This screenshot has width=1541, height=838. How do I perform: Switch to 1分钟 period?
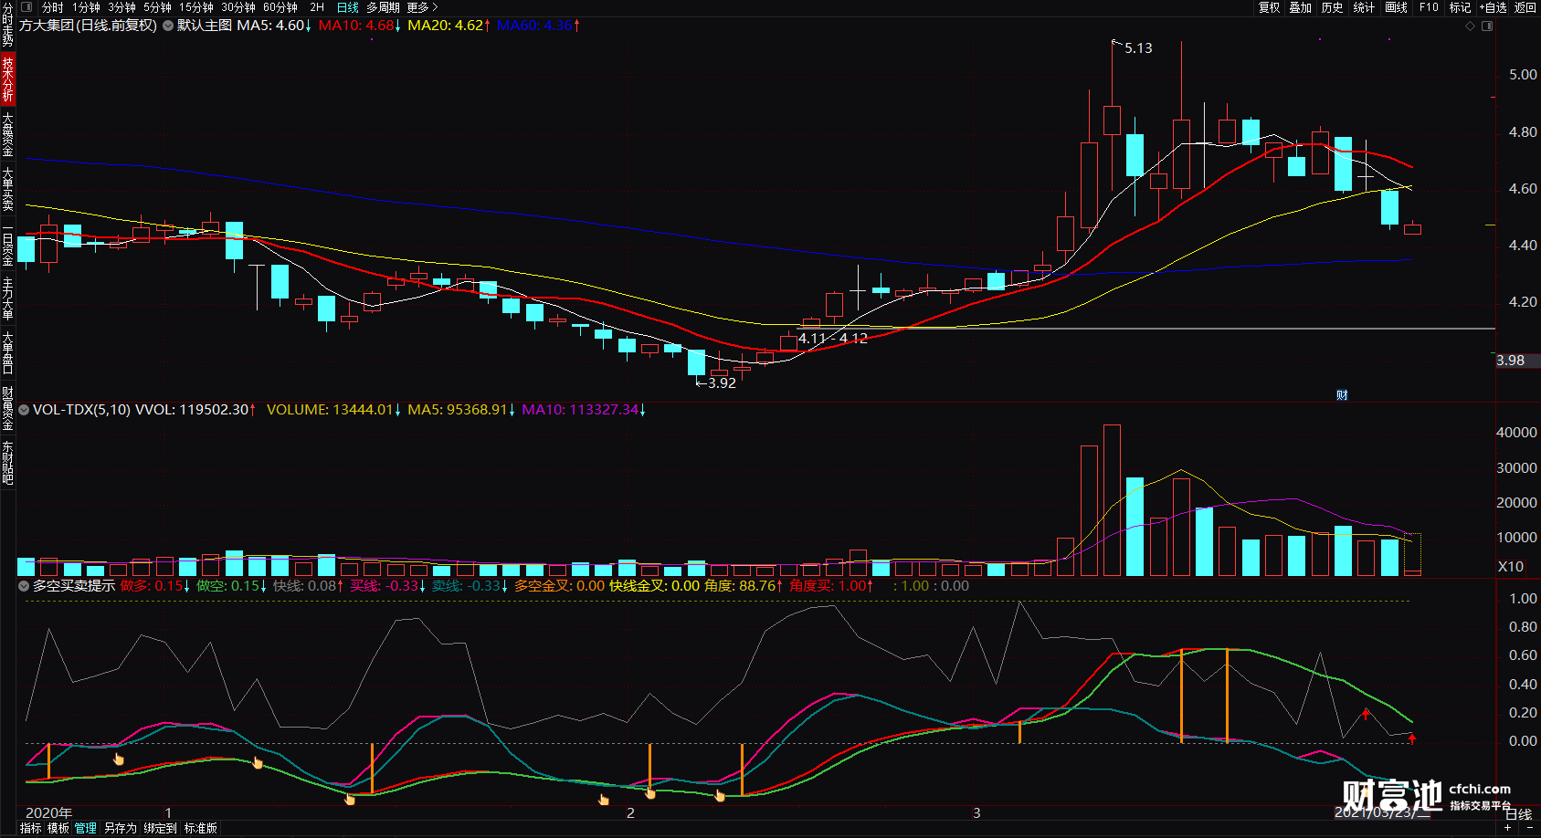click(x=86, y=7)
